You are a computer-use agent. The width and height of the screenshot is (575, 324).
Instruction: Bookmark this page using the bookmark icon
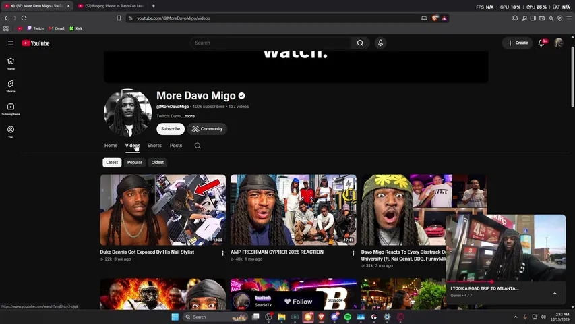tap(119, 18)
